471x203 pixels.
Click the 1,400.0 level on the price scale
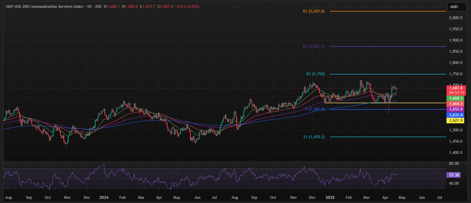(456, 153)
